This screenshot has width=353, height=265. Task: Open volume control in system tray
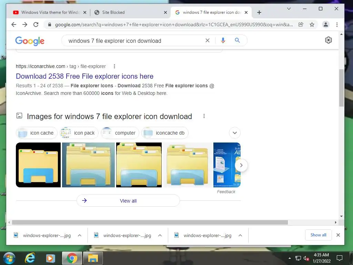pos(306,258)
